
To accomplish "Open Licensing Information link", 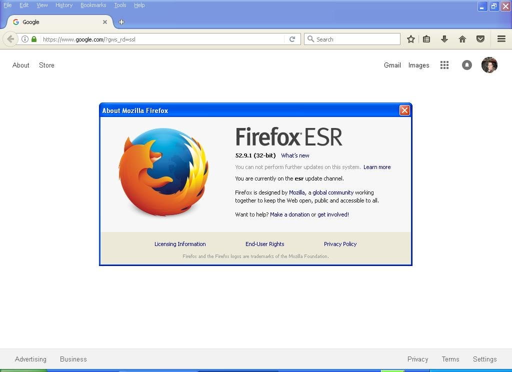I will [180, 244].
